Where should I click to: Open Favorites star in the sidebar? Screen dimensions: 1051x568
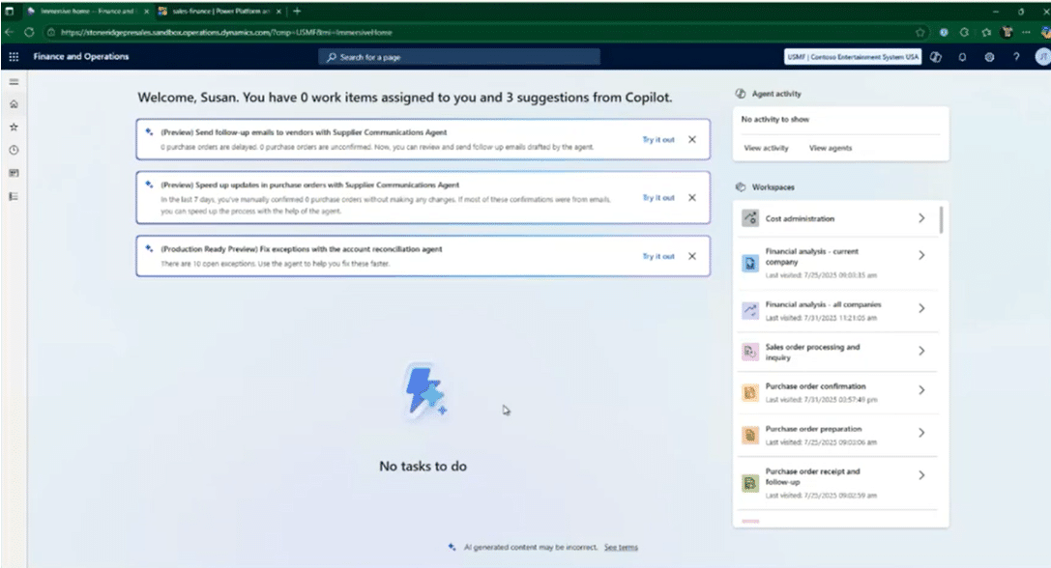coord(14,127)
